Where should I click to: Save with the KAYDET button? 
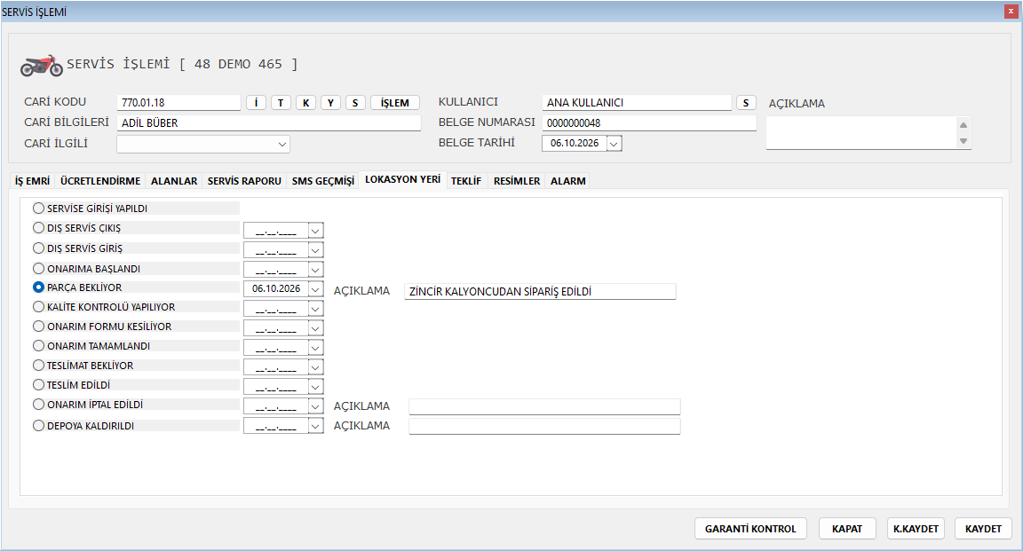(x=983, y=529)
